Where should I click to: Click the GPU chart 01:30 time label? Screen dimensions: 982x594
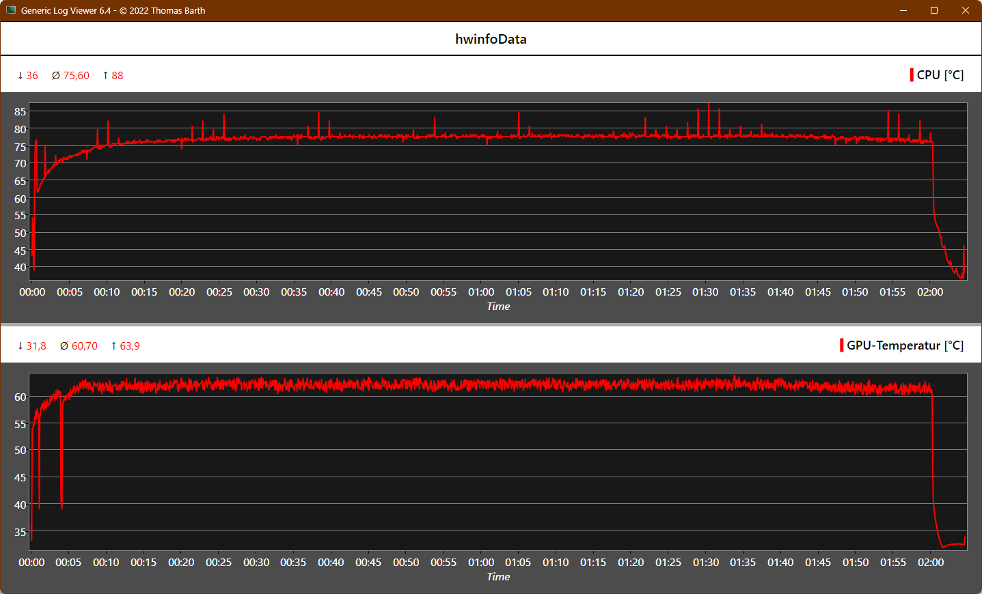coord(706,563)
